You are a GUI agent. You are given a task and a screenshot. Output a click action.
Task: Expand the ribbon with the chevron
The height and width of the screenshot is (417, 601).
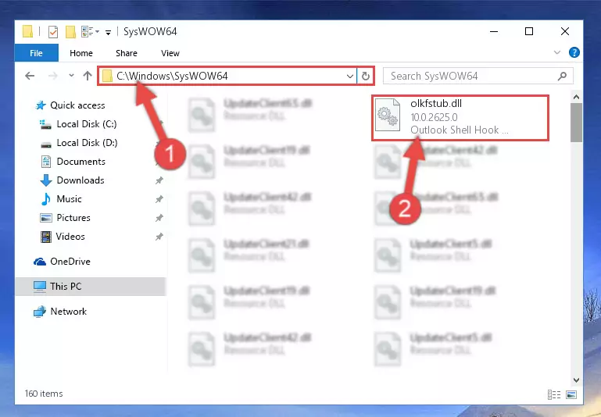pyautogui.click(x=557, y=52)
